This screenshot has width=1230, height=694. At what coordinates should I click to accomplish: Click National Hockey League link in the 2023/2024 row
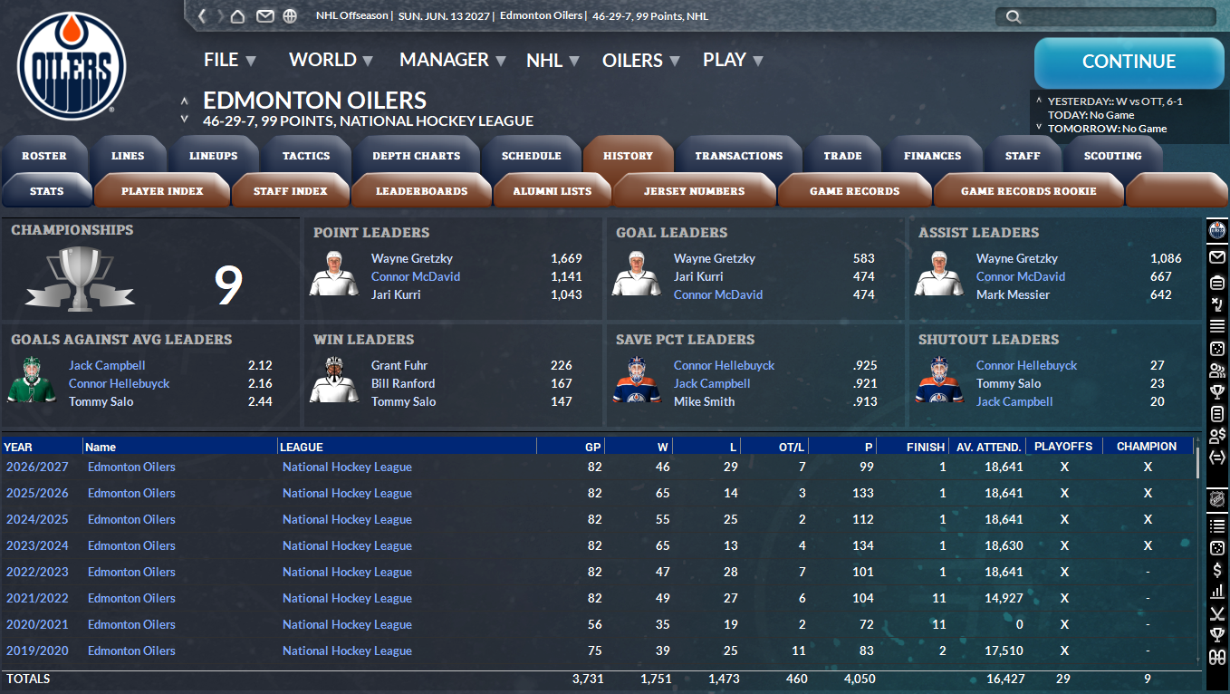347,545
